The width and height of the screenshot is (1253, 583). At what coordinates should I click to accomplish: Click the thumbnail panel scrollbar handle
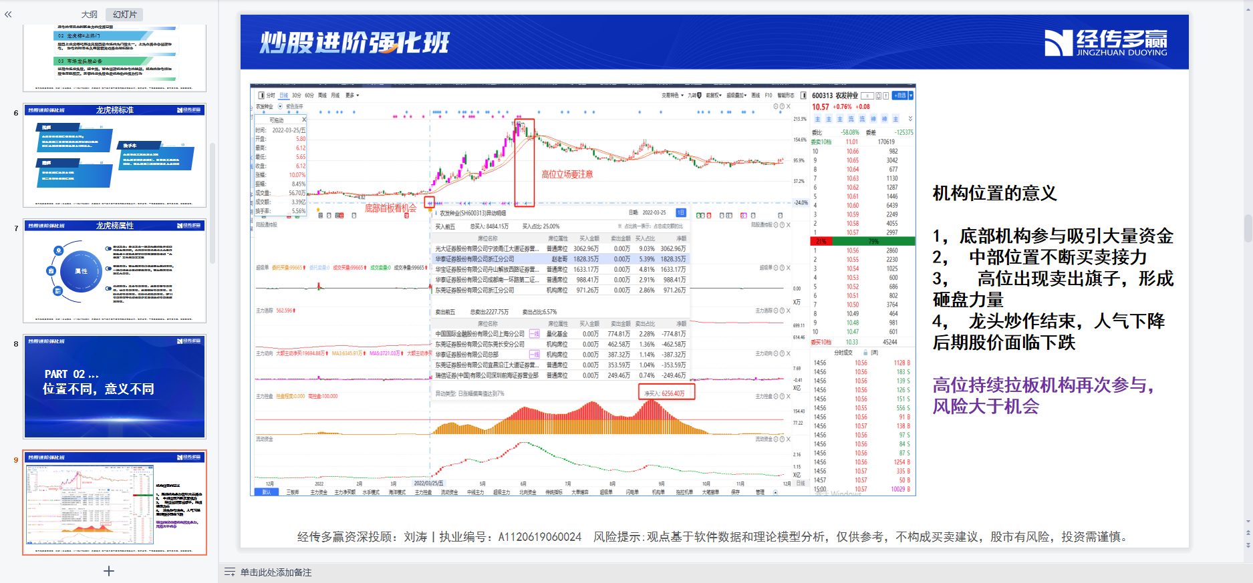(213, 204)
